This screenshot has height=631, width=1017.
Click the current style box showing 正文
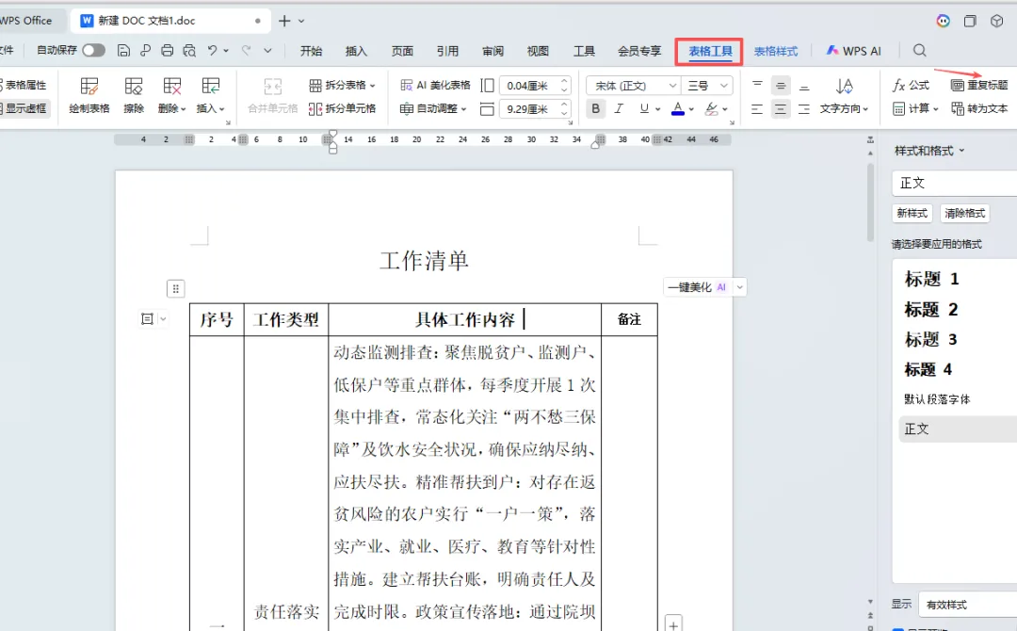click(x=954, y=183)
